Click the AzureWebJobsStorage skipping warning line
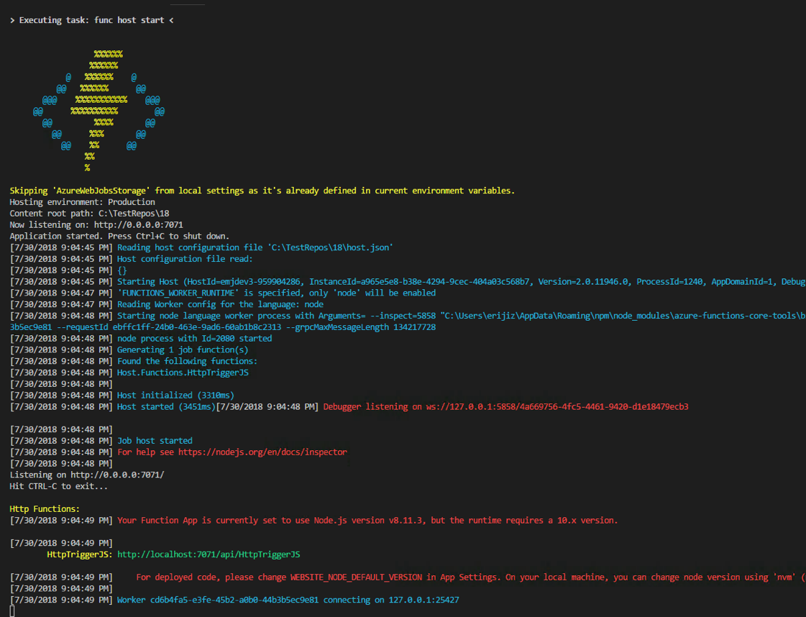This screenshot has width=806, height=617. click(x=262, y=191)
